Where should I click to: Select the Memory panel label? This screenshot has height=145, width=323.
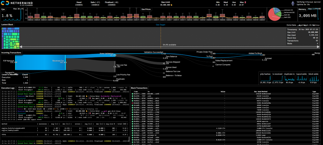302,9
